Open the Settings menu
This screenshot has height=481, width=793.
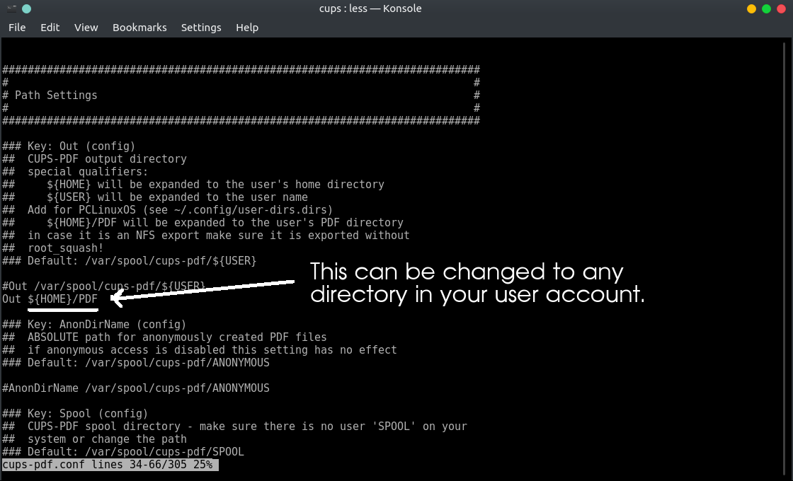tap(201, 28)
